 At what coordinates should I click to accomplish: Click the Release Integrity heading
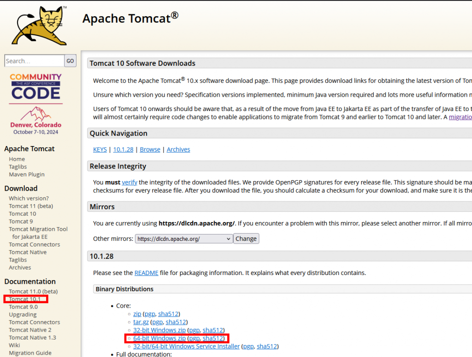pos(118,166)
